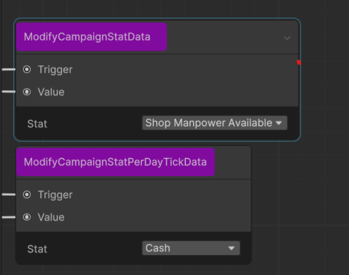Screen dimensions: 349x275
Task: Click the Trigger port circle on ModifyCampaignStatData
Action: coord(27,69)
